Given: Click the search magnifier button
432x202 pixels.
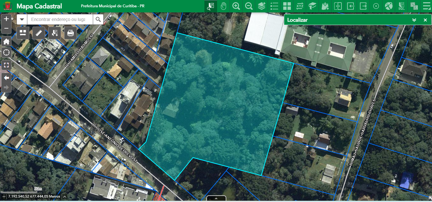Looking at the screenshot, I should 98,20.
